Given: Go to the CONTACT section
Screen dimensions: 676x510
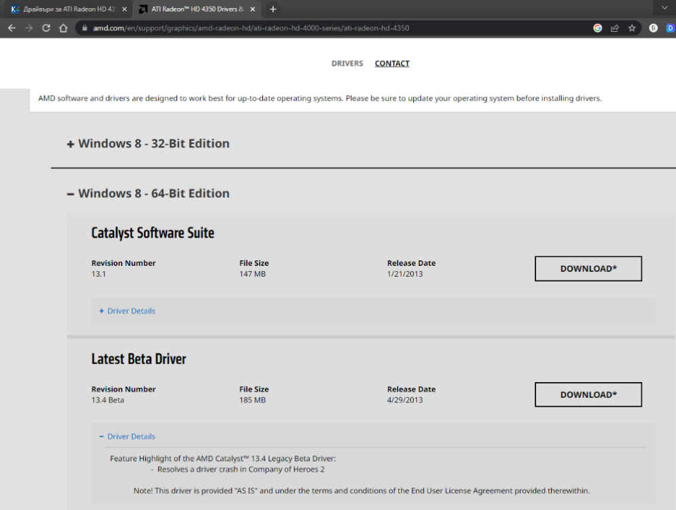Looking at the screenshot, I should tap(392, 63).
